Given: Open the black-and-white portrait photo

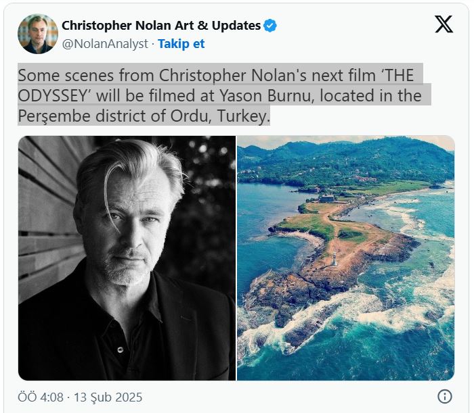Looking at the screenshot, I should (127, 258).
